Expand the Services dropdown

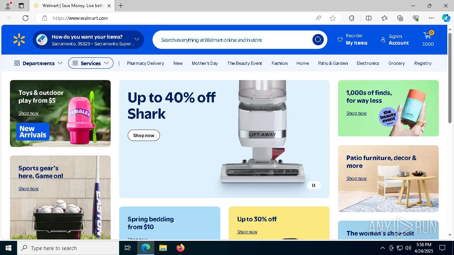click(91, 63)
